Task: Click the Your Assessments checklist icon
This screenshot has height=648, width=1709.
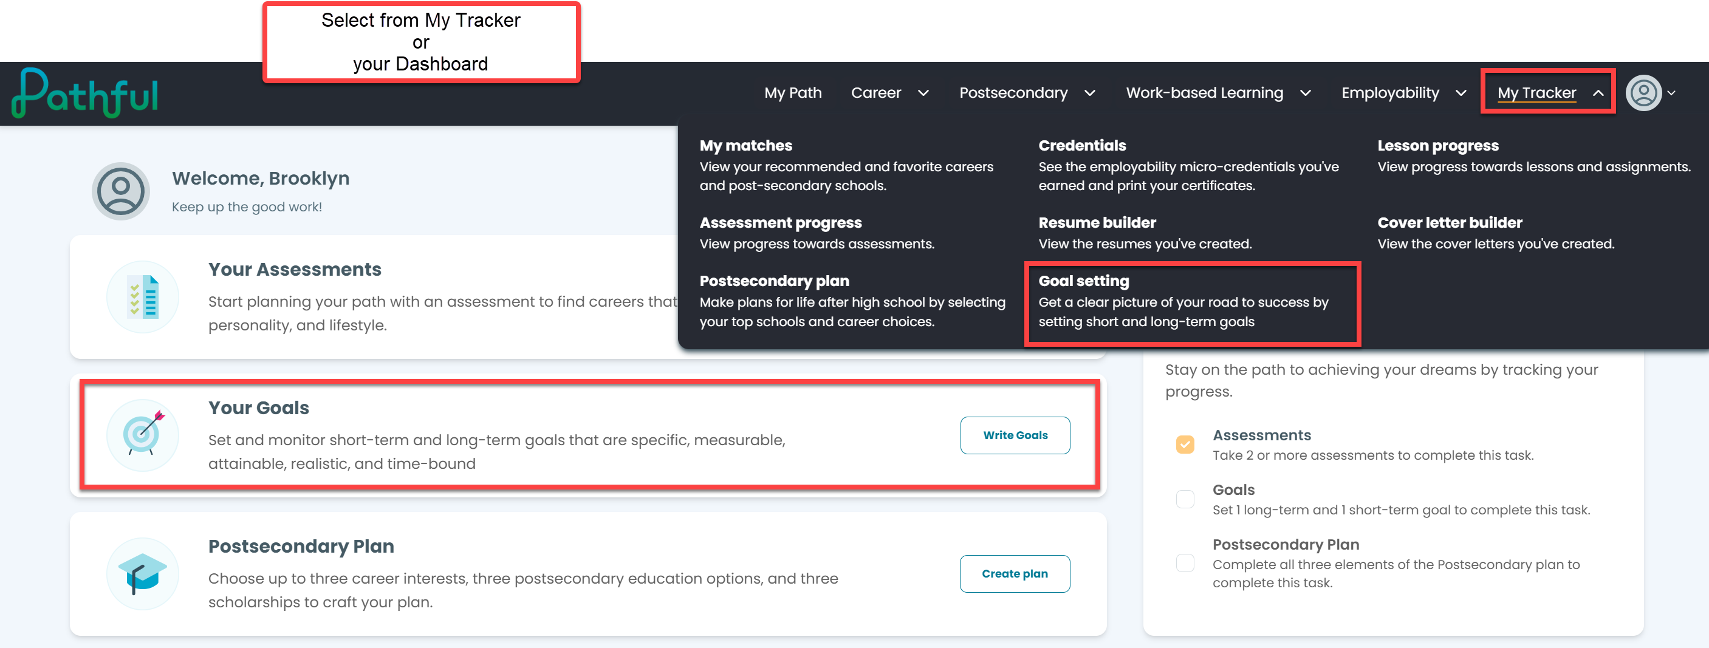Action: [x=143, y=297]
